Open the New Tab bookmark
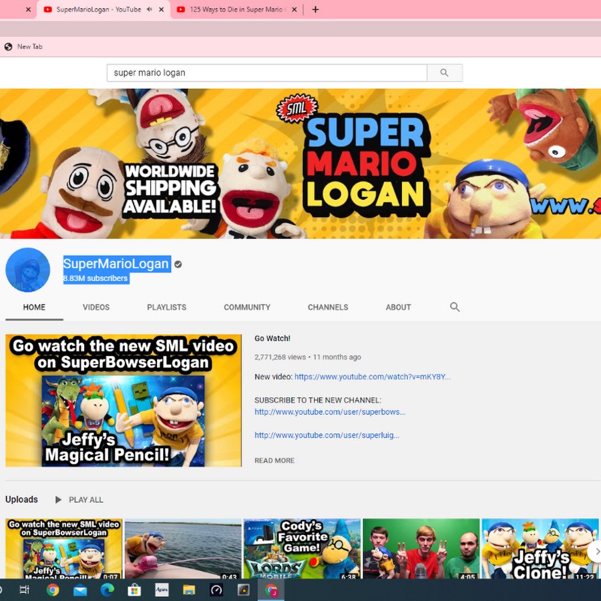 (23, 47)
